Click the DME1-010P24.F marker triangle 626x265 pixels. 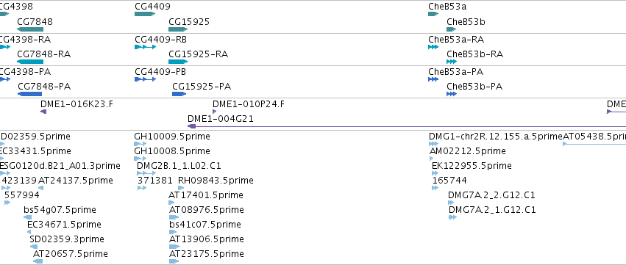tap(214, 112)
